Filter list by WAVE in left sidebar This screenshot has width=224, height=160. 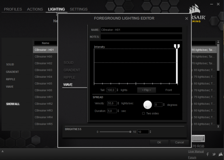click(x=10, y=87)
